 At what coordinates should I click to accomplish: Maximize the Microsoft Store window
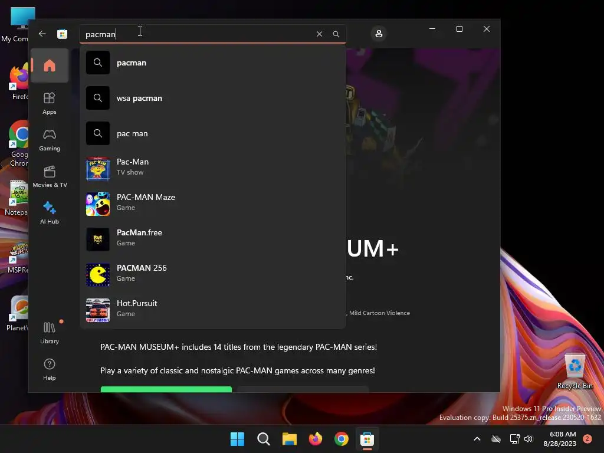pos(459,29)
